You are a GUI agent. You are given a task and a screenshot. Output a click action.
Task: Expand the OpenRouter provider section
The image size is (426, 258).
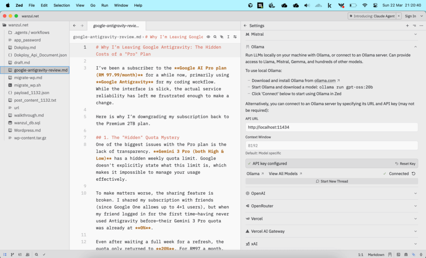point(415,206)
